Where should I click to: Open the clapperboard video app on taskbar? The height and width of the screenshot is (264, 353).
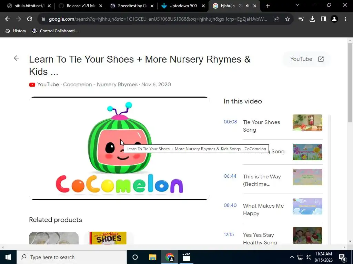point(186,257)
